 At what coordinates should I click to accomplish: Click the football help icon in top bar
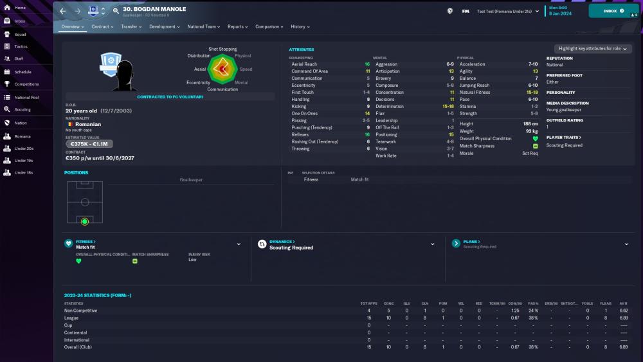pos(449,11)
